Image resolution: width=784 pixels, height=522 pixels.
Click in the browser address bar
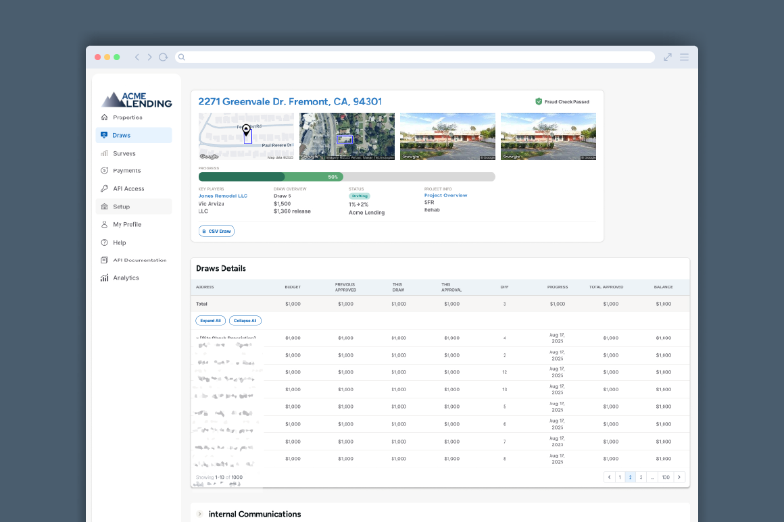coord(415,57)
